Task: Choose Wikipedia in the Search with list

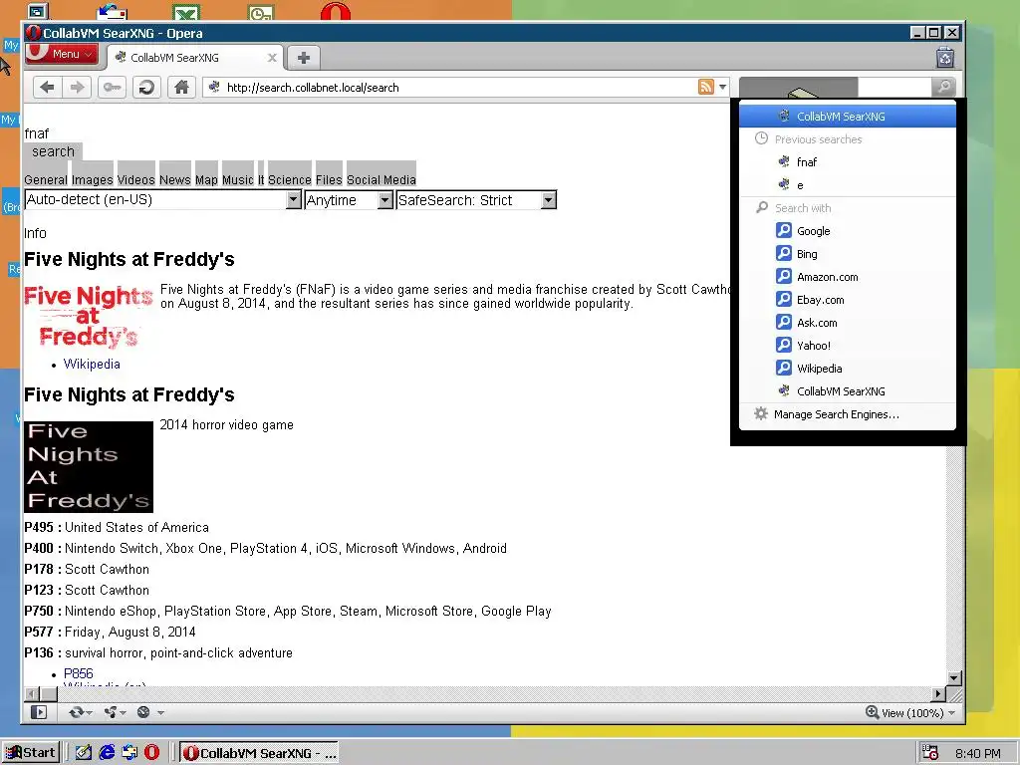Action: coord(847,369)
